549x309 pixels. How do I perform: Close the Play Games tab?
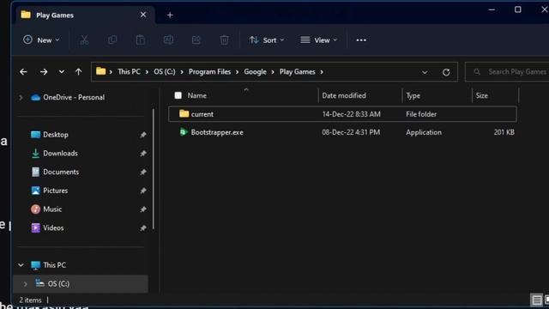[143, 15]
